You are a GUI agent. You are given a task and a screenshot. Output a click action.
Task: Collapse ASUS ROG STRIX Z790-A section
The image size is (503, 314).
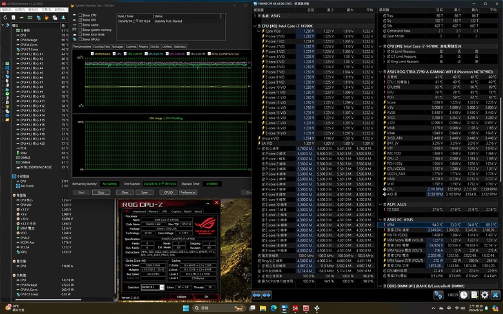pos(380,71)
